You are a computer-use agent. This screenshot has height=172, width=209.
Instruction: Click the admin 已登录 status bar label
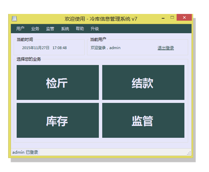tap(25, 152)
